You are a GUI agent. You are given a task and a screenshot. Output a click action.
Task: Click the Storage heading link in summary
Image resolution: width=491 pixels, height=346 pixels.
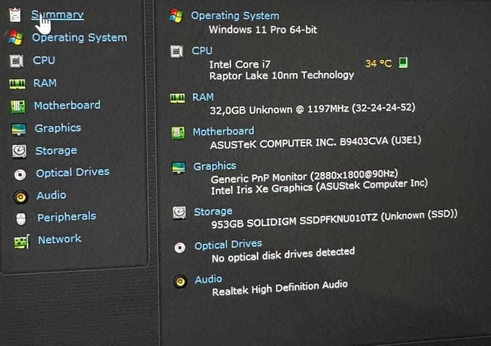point(214,211)
